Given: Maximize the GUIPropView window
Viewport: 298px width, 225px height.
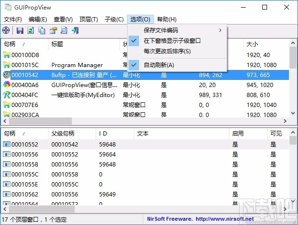Looking at the screenshot, I should [x=265, y=7].
